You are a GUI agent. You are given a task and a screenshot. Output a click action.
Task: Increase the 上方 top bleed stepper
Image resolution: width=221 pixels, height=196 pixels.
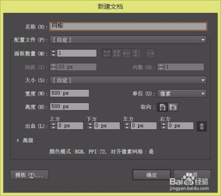tap(53, 124)
